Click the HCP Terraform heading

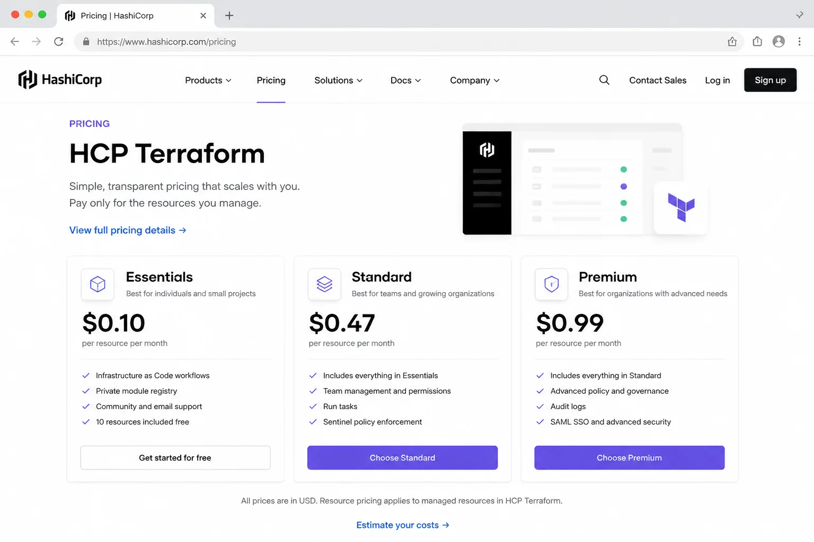[167, 153]
